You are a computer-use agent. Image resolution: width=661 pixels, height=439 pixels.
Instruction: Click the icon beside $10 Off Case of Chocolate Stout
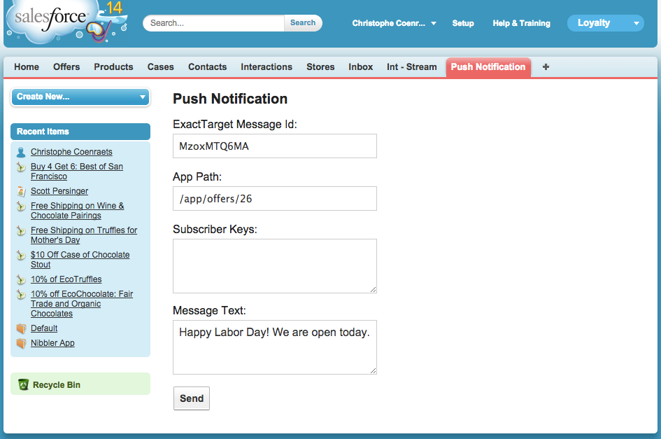click(x=21, y=255)
